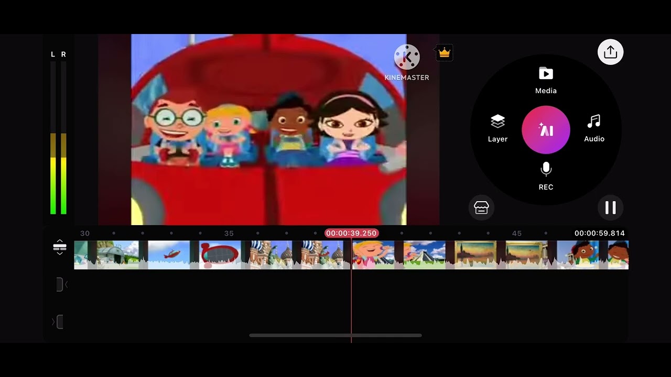Screen dimensions: 671x377
Task: Jump to timeline start handle
Action: (61, 284)
